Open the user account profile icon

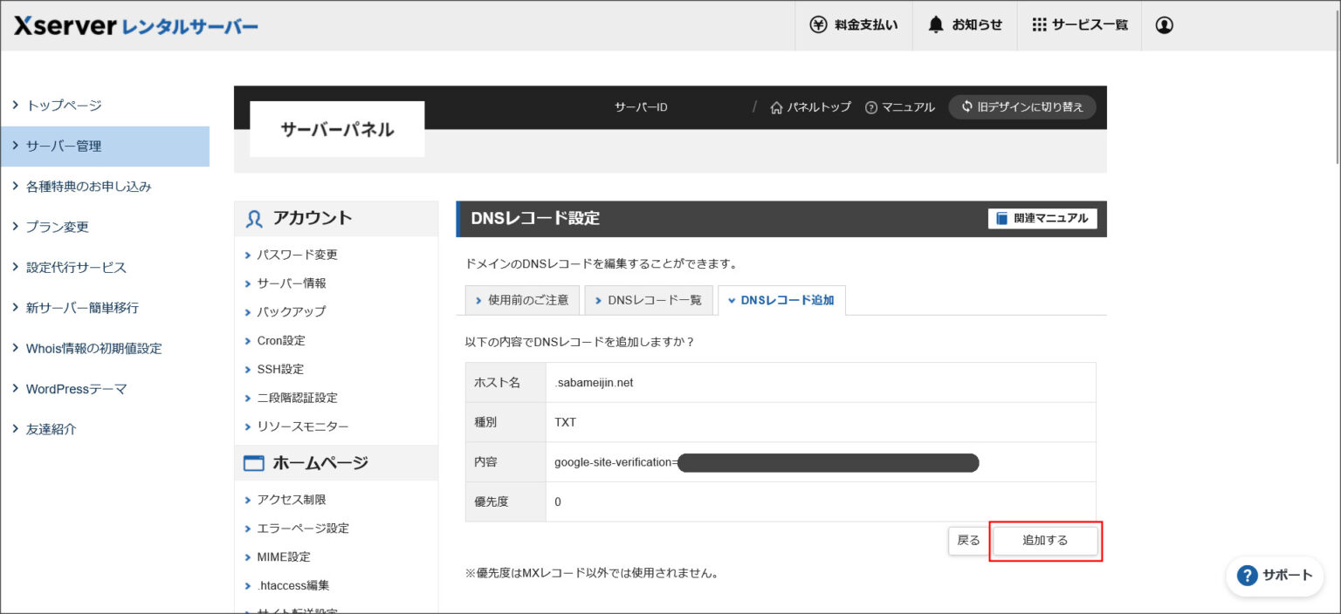[1164, 25]
